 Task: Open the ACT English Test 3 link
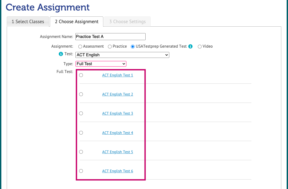118,113
